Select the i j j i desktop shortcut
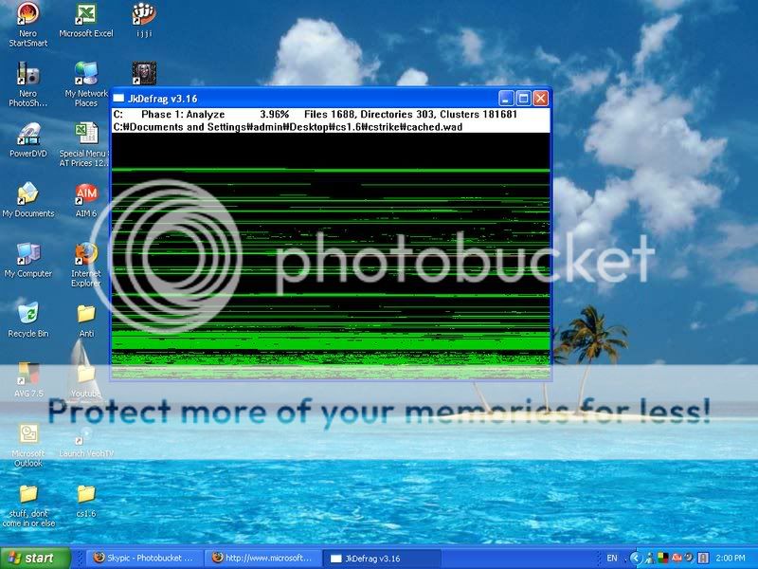Image resolution: width=758 pixels, height=569 pixels. pos(144,20)
